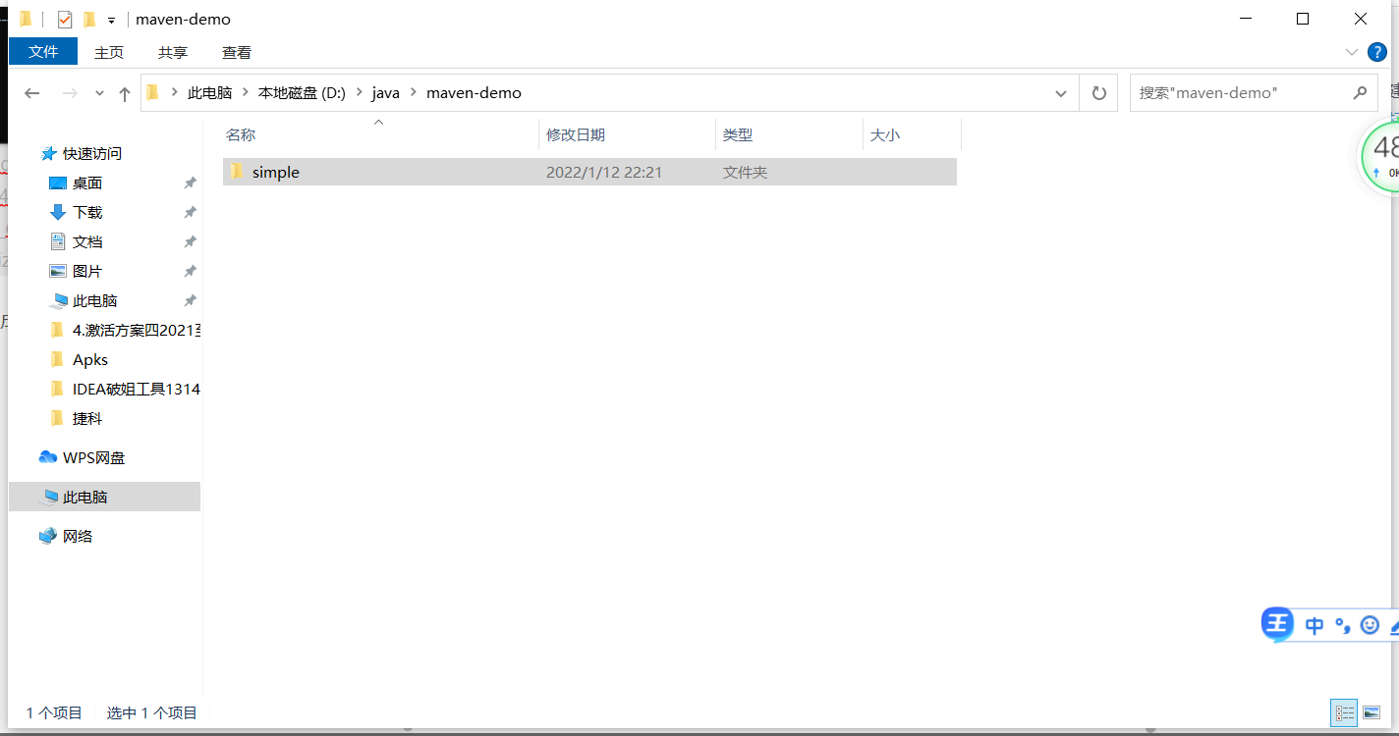Switch to details view layout
1399x736 pixels.
[x=1344, y=713]
